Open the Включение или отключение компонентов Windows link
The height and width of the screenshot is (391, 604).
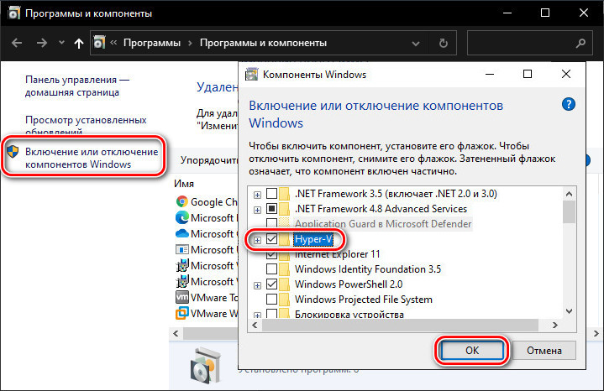point(92,158)
